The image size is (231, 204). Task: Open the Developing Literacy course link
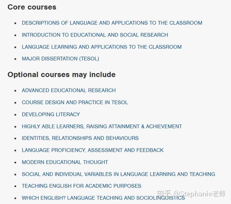(51, 114)
